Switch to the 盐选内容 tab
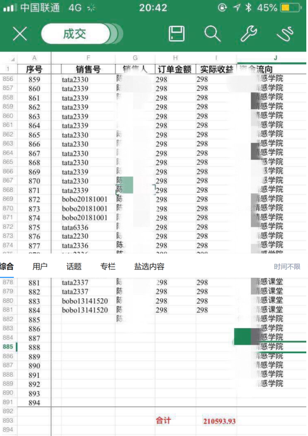This screenshot has width=308, height=436. (x=149, y=266)
